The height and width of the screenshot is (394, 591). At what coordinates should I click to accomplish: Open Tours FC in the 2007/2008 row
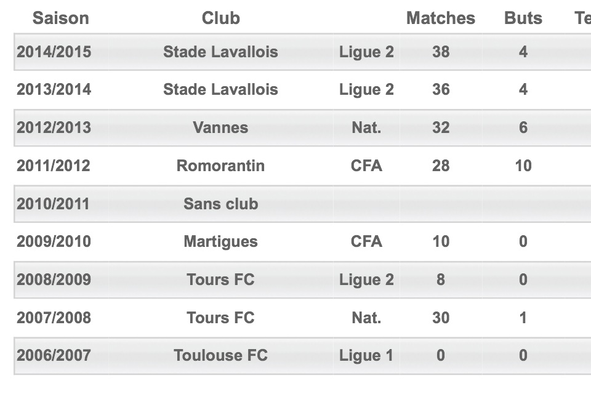tap(220, 318)
